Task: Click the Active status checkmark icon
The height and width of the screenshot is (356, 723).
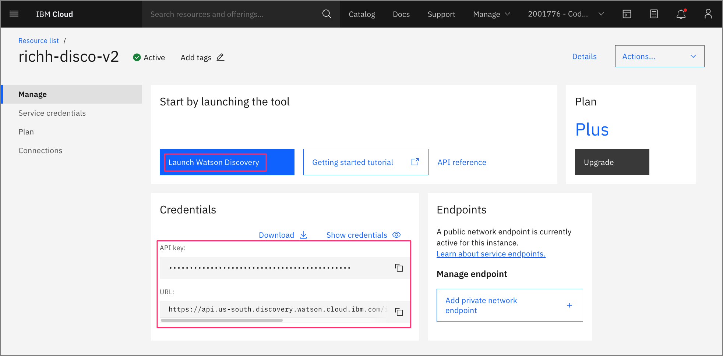Action: tap(137, 57)
